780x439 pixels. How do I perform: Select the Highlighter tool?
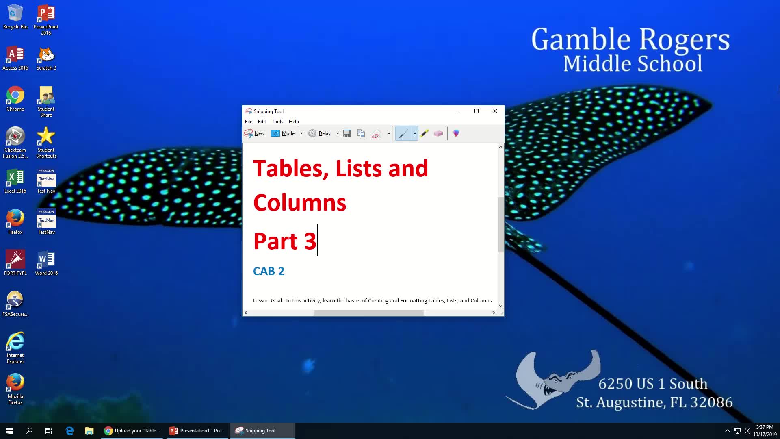(x=424, y=133)
